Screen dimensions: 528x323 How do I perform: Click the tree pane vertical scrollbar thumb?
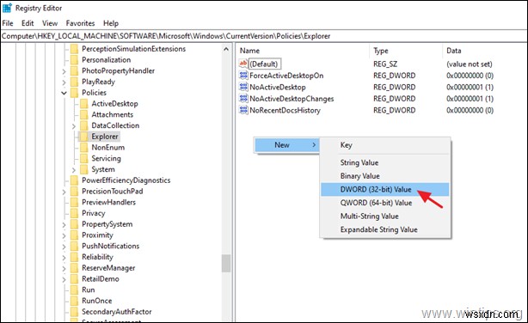click(x=226, y=263)
